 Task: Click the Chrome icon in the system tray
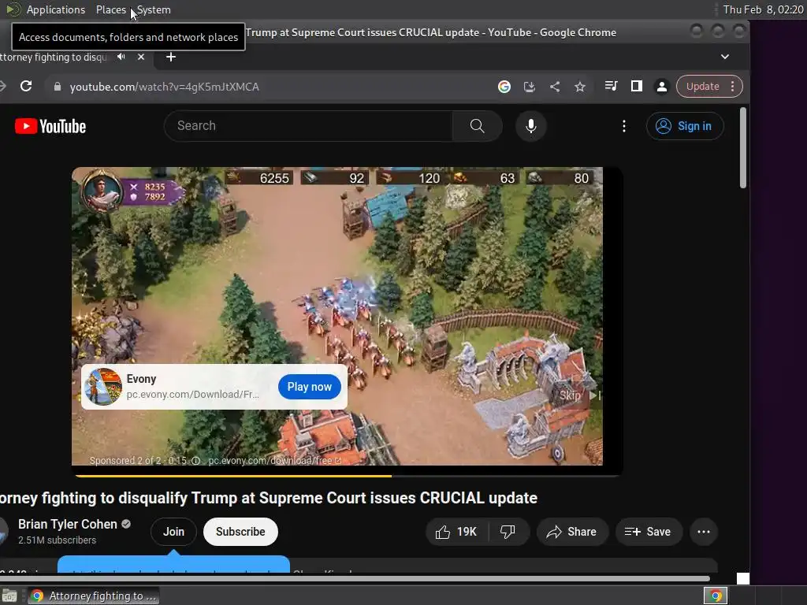[x=716, y=596]
